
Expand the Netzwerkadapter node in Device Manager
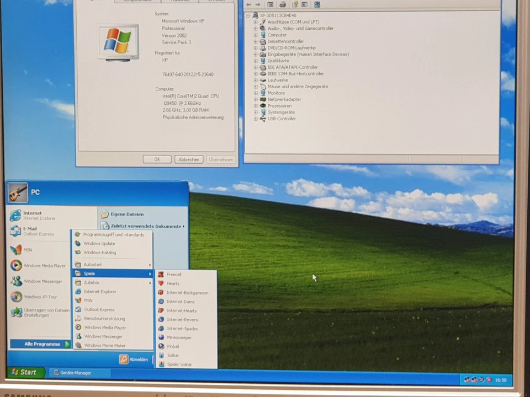(255, 99)
